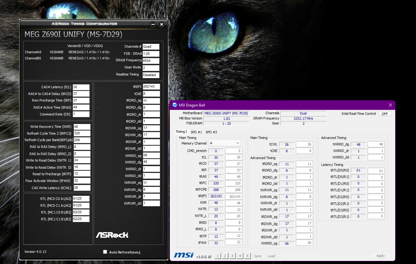Open the Memory Channel dropdown in Dragon Ball
Viewport: 416px width, 264px height.
(225, 143)
